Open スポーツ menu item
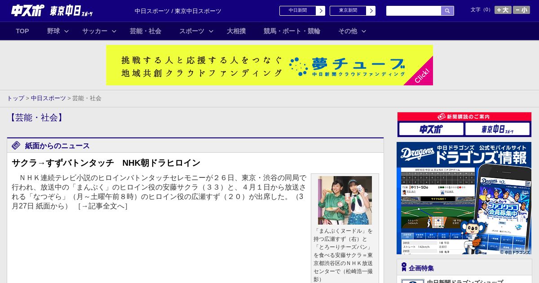This screenshot has width=539, height=283. pos(192,31)
